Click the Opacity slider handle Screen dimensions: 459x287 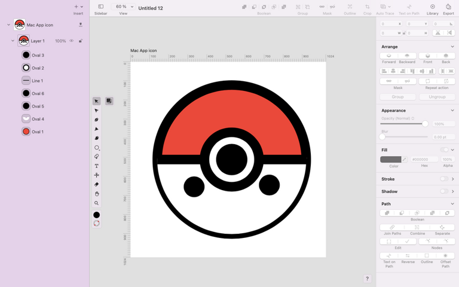click(425, 124)
